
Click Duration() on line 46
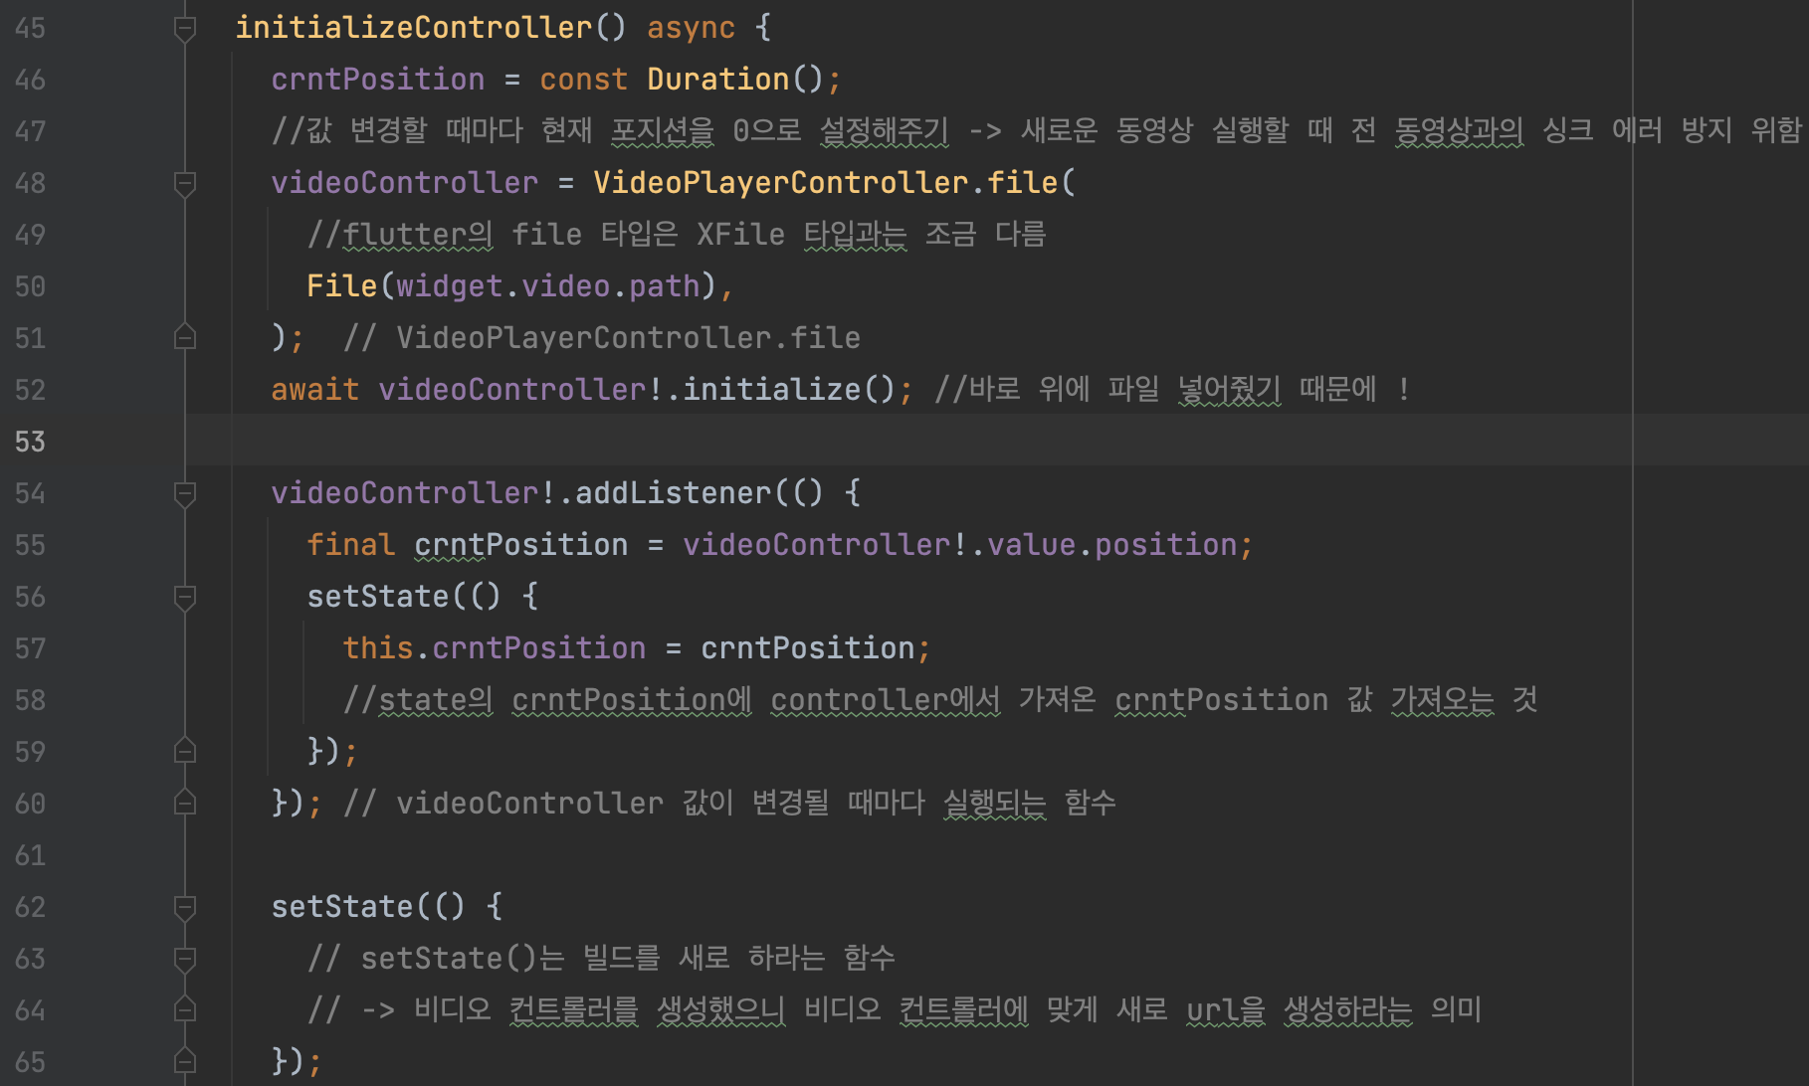pyautogui.click(x=735, y=80)
